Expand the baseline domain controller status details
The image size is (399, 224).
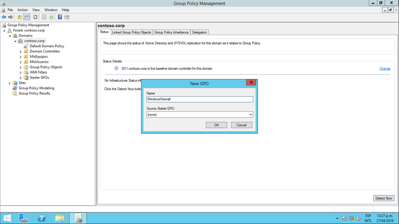[116, 68]
